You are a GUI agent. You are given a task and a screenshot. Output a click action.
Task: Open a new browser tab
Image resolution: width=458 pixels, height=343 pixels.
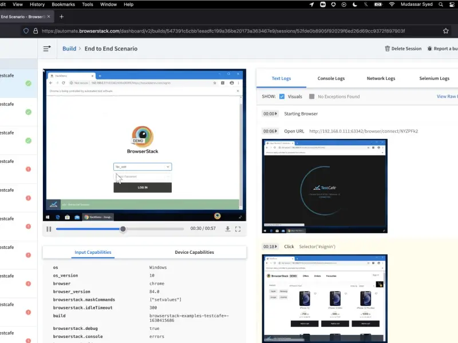tap(61, 17)
